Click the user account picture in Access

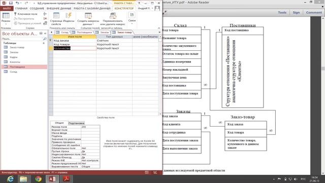pyautogui.click(x=157, y=8)
